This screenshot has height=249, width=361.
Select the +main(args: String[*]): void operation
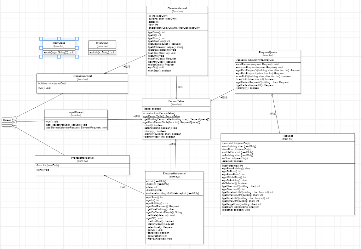[x=59, y=53]
